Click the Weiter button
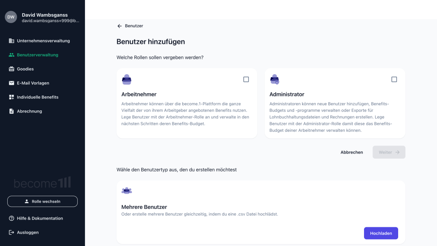Viewport: 437px width, 246px height. [x=389, y=152]
